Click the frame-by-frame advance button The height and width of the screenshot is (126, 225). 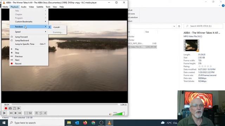(19, 108)
